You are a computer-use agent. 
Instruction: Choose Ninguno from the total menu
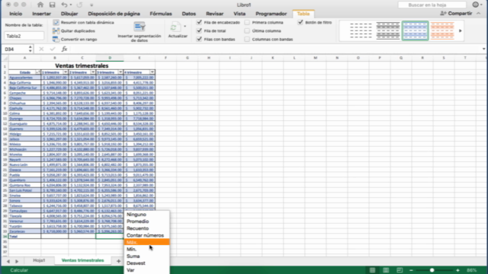point(146,215)
